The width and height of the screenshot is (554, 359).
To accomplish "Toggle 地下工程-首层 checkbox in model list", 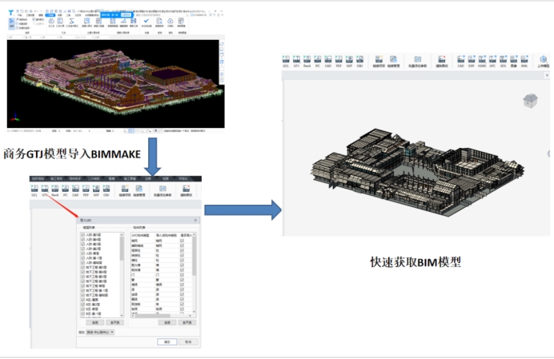I will coord(83,285).
